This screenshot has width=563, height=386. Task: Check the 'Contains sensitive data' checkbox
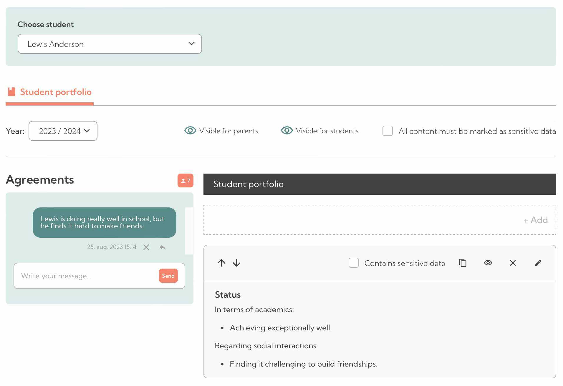pyautogui.click(x=353, y=263)
